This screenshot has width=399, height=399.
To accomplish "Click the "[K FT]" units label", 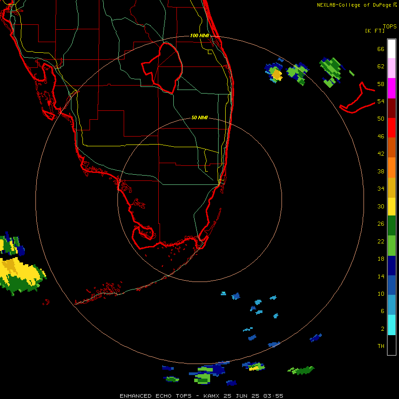I will point(375,31).
